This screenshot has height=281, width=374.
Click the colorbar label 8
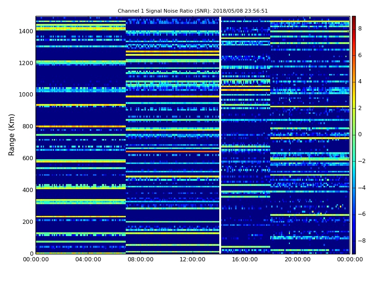pyautogui.click(x=360, y=29)
